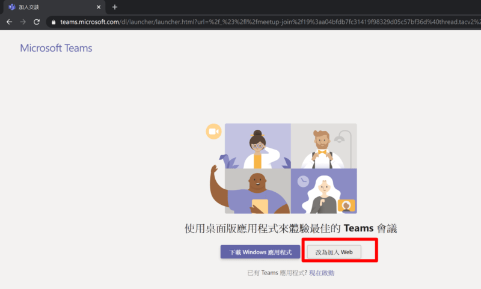Join on the web with 改為加入 Web

334,252
